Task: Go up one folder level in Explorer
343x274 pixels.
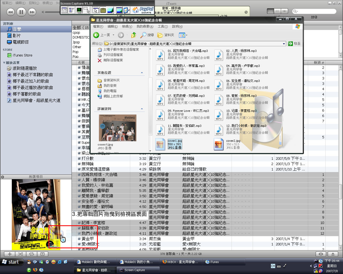Action: coord(134,35)
